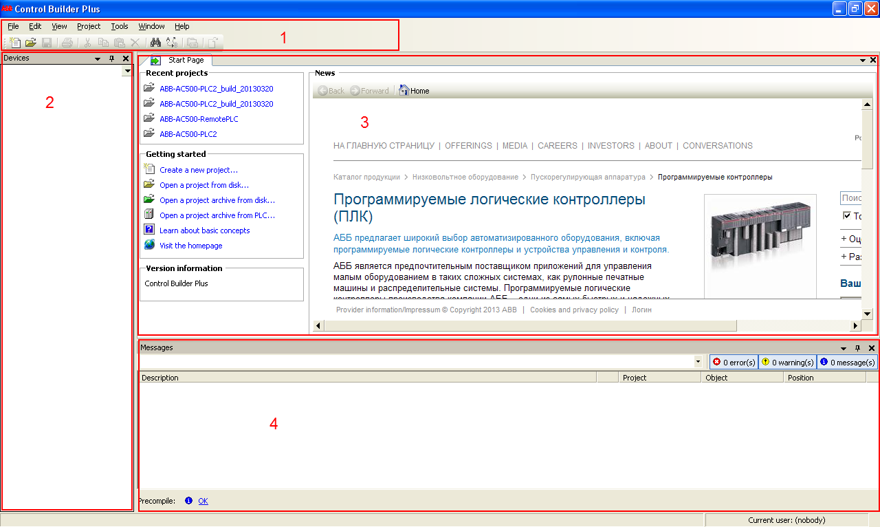The width and height of the screenshot is (880, 527).
Task: Click the binoculars Find icon
Action: click(x=155, y=43)
